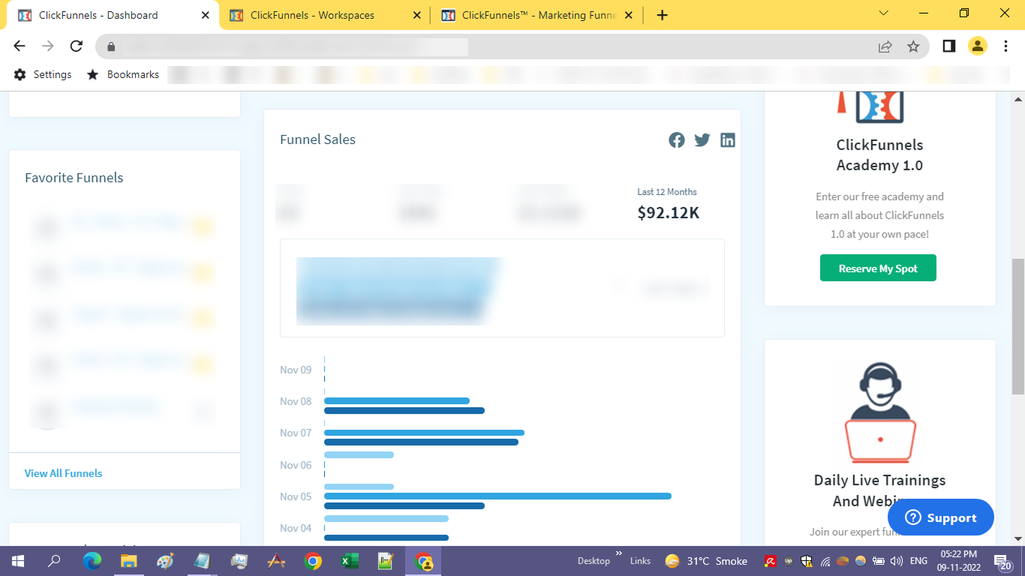The height and width of the screenshot is (576, 1025).
Task: Share Funnel Sales on Facebook
Action: 677,140
